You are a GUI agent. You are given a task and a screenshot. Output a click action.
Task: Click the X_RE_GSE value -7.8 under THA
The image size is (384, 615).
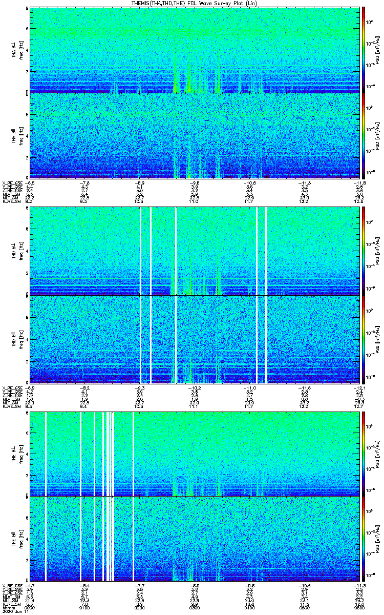pyautogui.click(x=84, y=182)
